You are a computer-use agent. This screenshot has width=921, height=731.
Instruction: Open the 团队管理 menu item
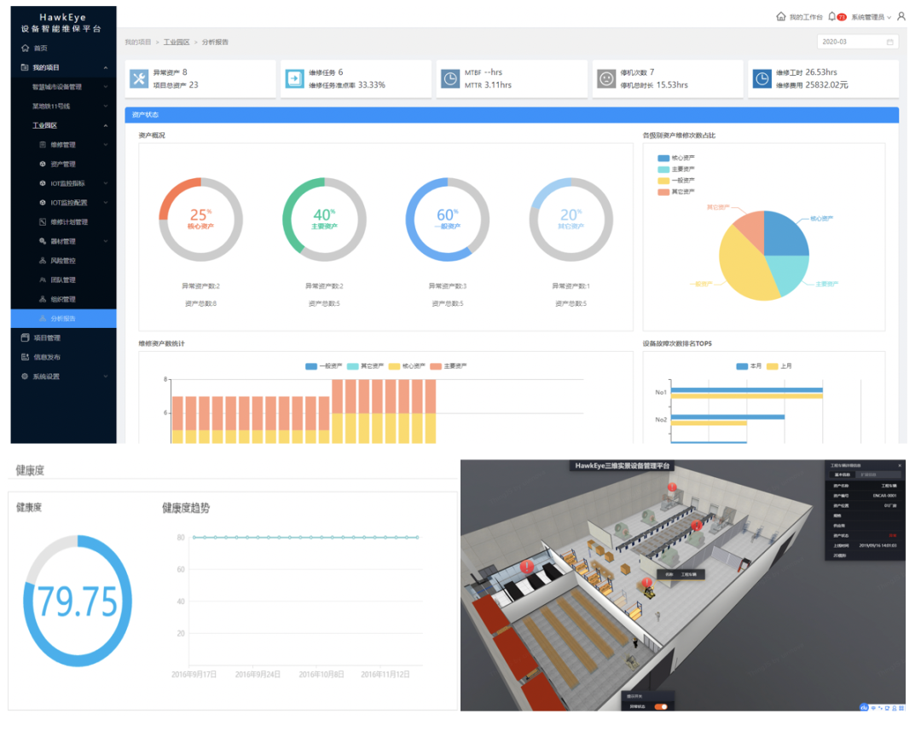(63, 279)
